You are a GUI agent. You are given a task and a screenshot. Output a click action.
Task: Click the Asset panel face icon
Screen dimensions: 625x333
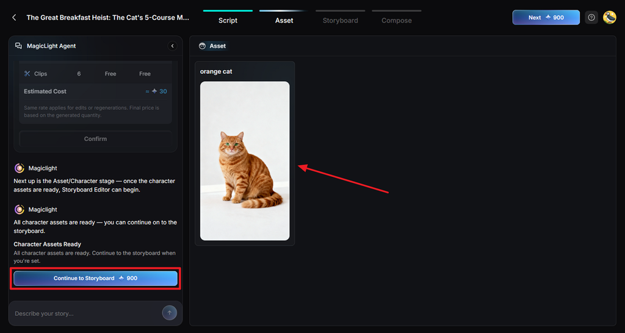(x=202, y=46)
